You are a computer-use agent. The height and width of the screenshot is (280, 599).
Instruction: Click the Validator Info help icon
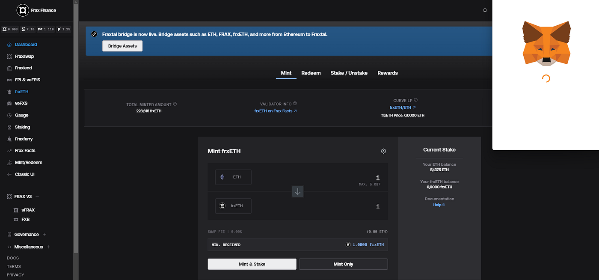[295, 104]
